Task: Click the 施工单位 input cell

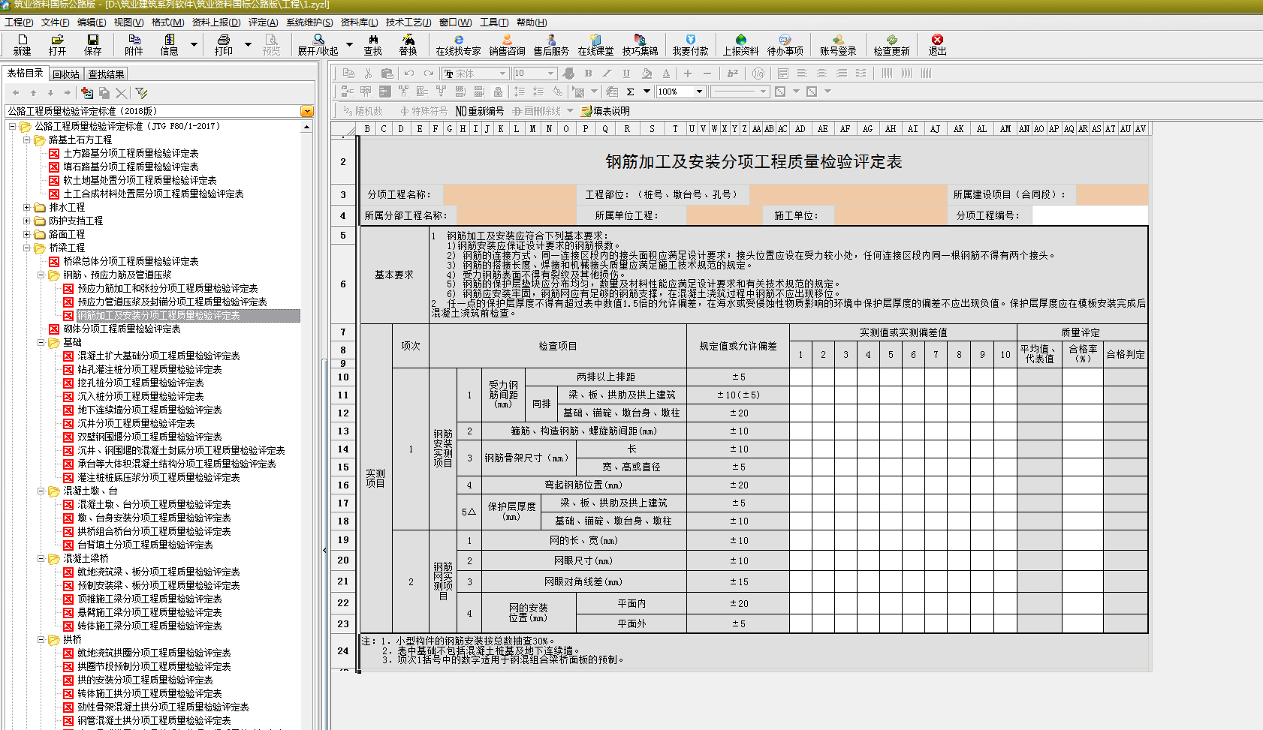Action: pos(891,215)
